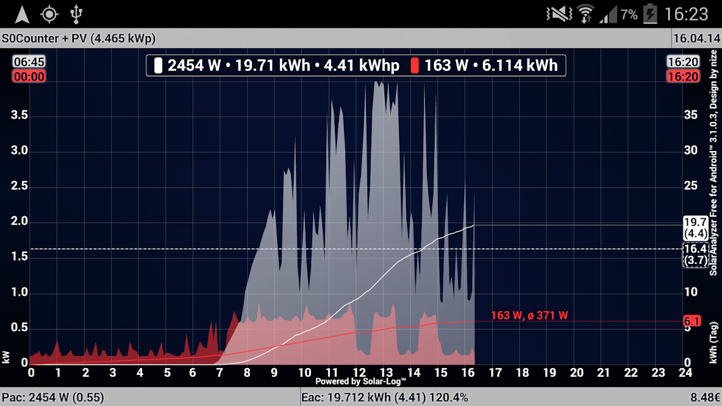The height and width of the screenshot is (406, 722).
Task: Tap the USB connection status icon
Action: [76, 14]
